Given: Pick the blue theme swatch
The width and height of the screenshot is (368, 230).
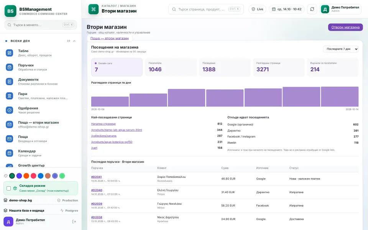Looking at the screenshot, I should click(x=41, y=176).
